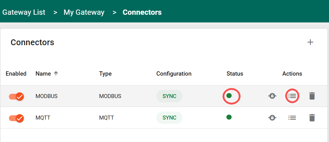Navigate to My Gateway breadcrumb
This screenshot has height=142, width=329.
click(84, 12)
